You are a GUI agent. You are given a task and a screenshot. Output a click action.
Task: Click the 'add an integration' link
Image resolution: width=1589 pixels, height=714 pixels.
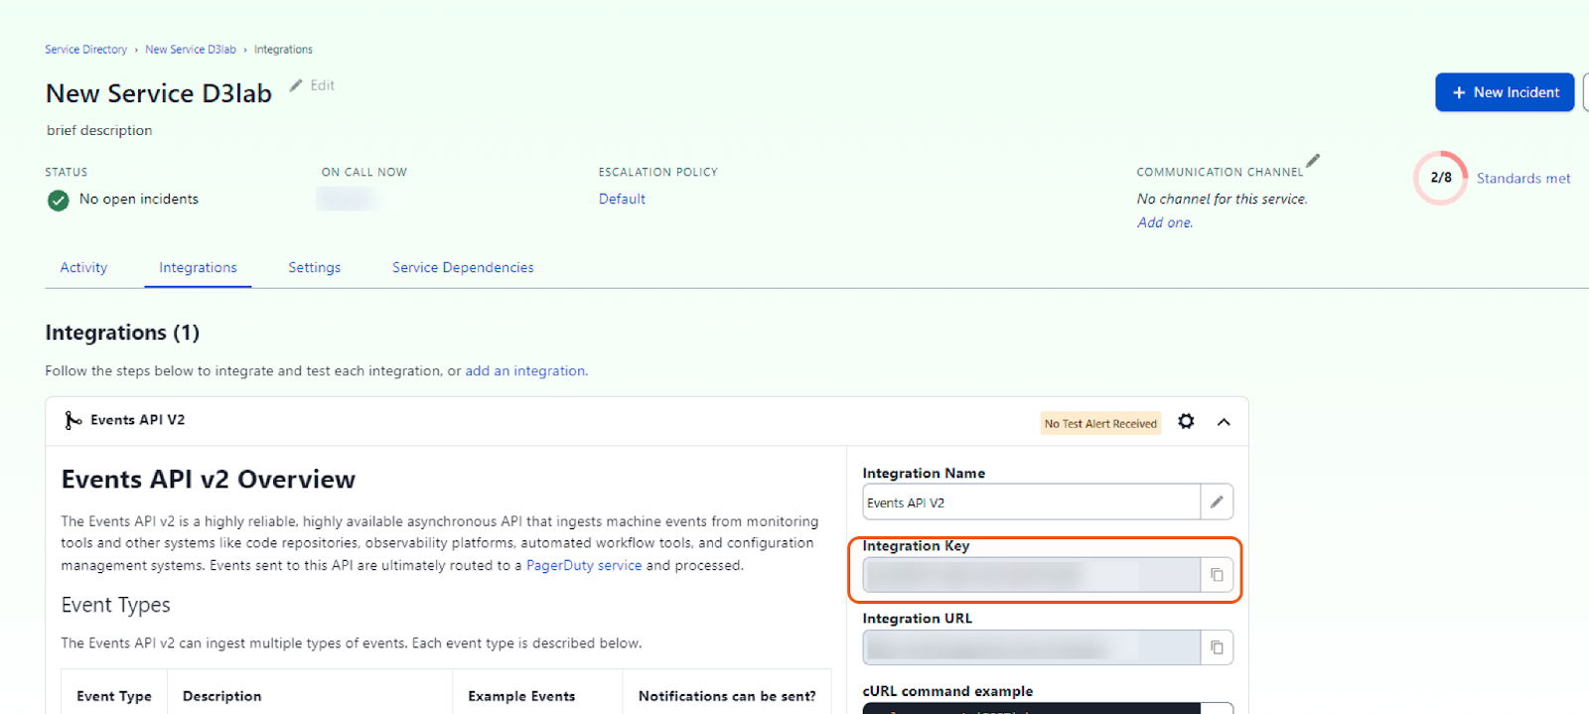tap(525, 371)
